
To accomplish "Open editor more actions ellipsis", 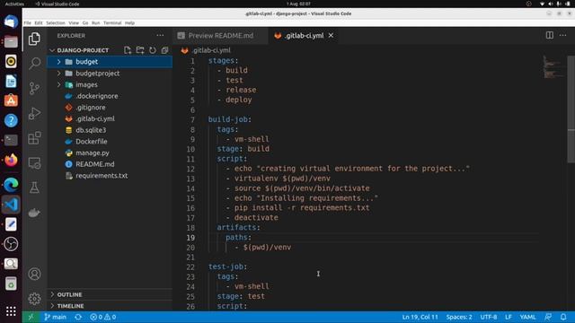I will [x=563, y=36].
